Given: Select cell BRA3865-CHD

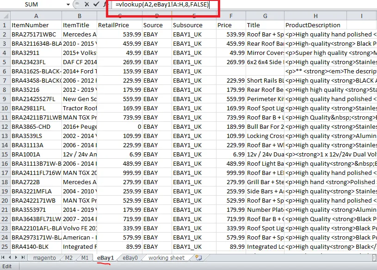Looking at the screenshot, I should click(x=36, y=127).
